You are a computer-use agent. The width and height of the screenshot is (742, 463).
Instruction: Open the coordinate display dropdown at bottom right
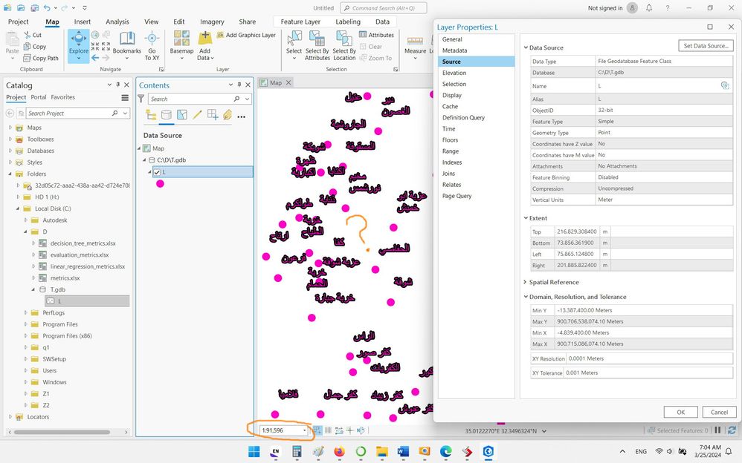tap(543, 430)
